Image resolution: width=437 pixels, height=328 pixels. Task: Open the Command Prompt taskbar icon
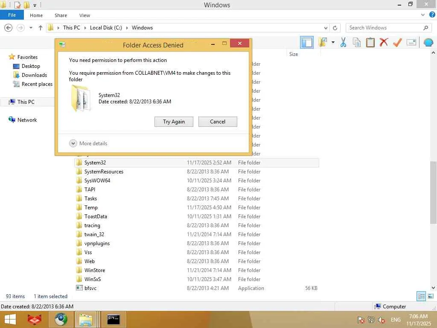[114, 319]
